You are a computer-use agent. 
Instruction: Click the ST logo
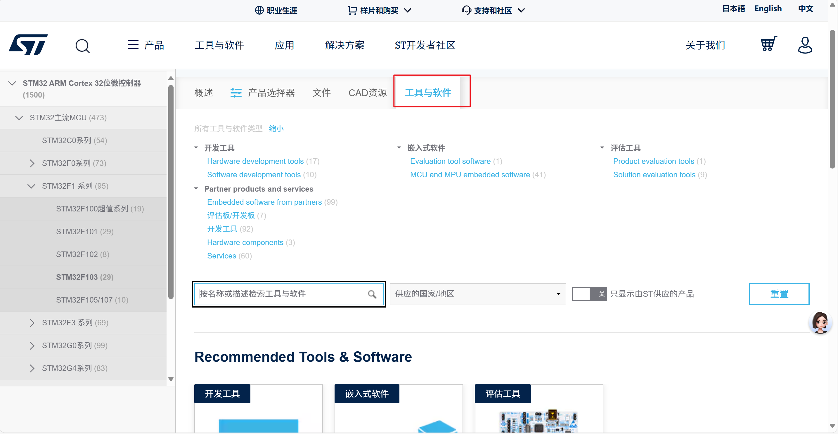pos(28,45)
